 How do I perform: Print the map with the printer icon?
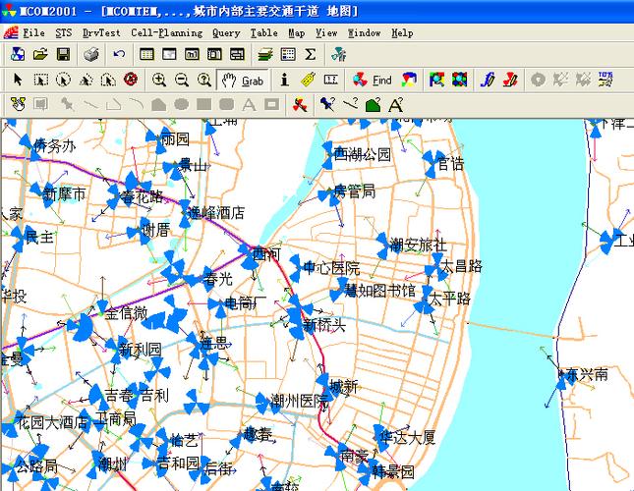tap(90, 54)
